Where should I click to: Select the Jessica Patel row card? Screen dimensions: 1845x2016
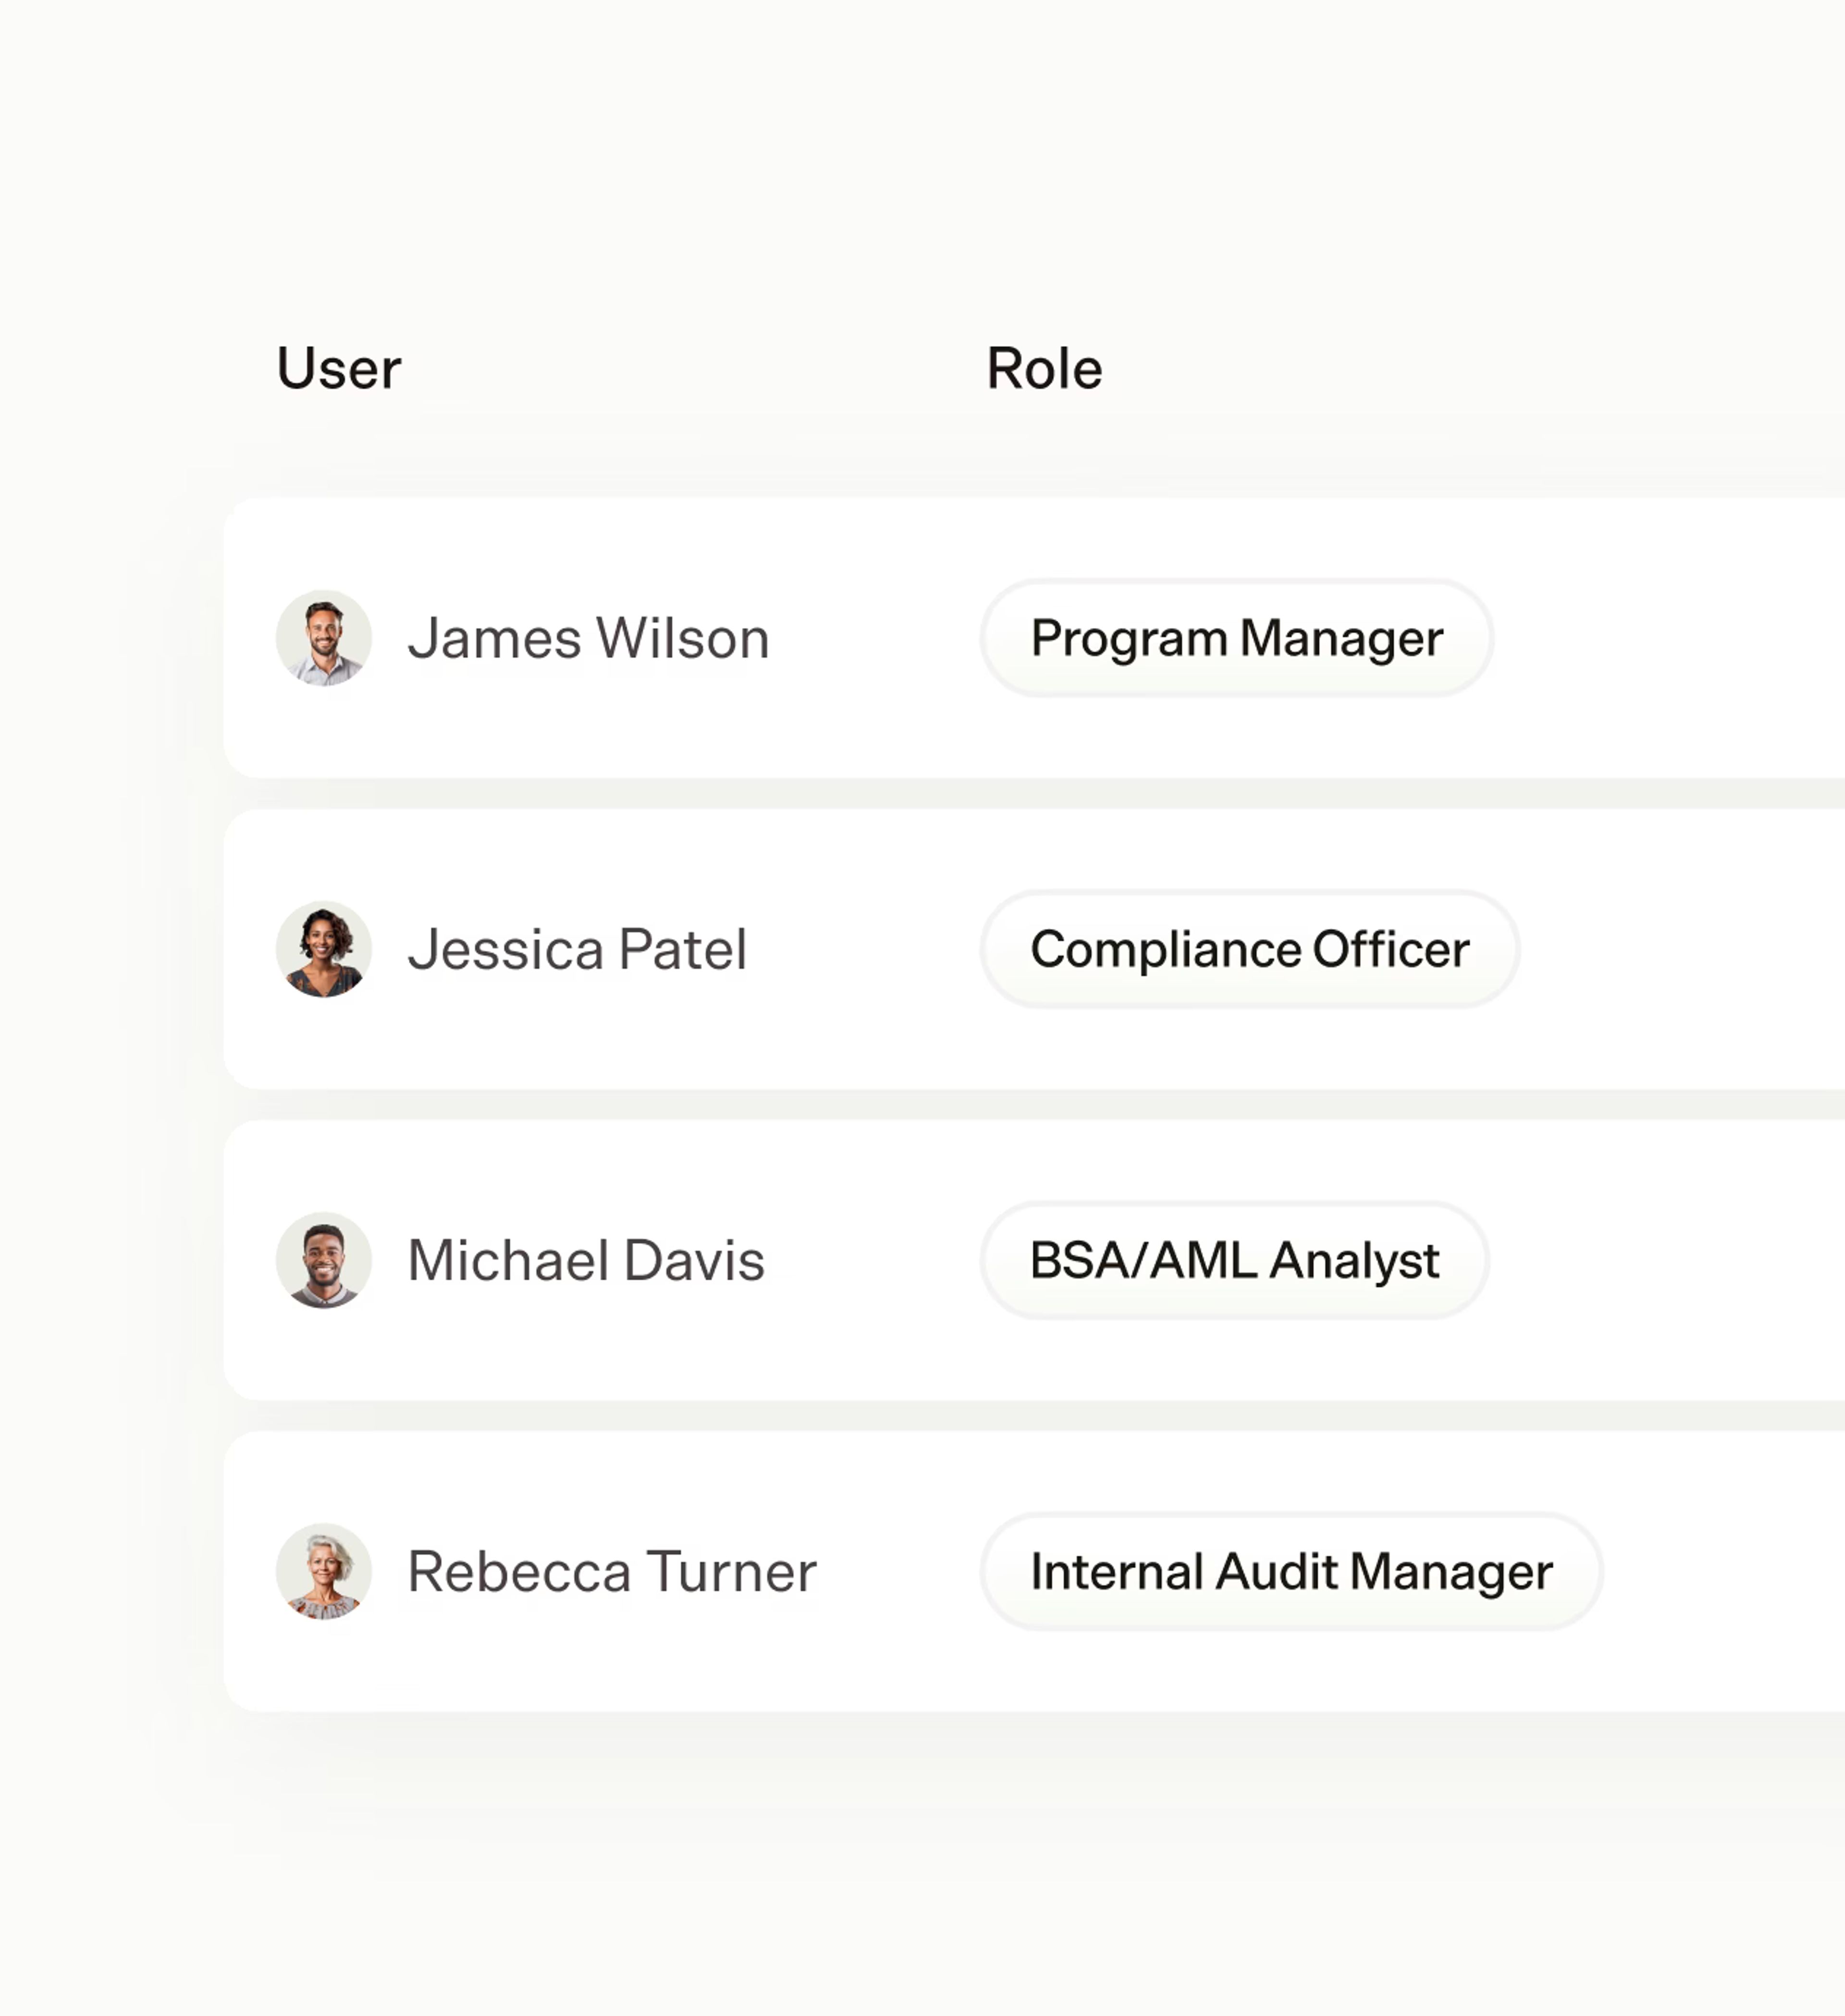click(1034, 949)
